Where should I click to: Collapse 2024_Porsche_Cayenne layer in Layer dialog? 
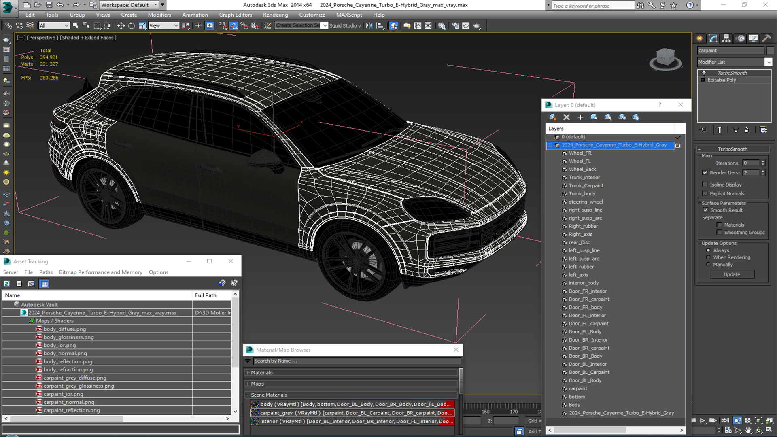[x=550, y=145]
